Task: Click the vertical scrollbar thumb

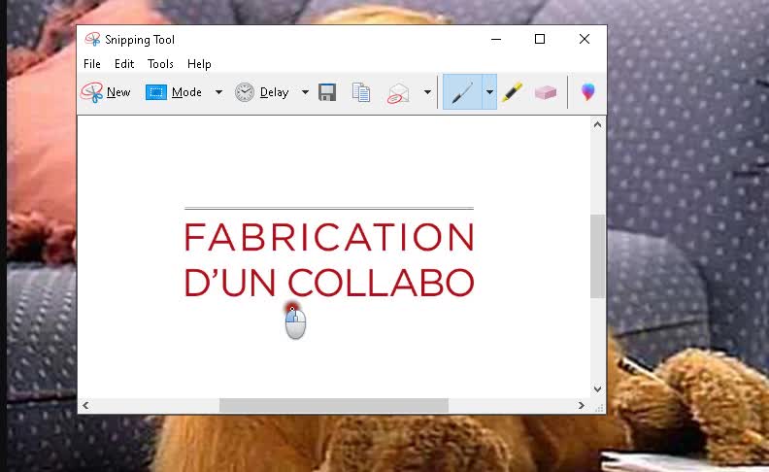Action: [597, 256]
